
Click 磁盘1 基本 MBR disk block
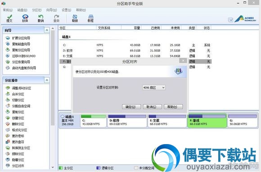click(69, 120)
